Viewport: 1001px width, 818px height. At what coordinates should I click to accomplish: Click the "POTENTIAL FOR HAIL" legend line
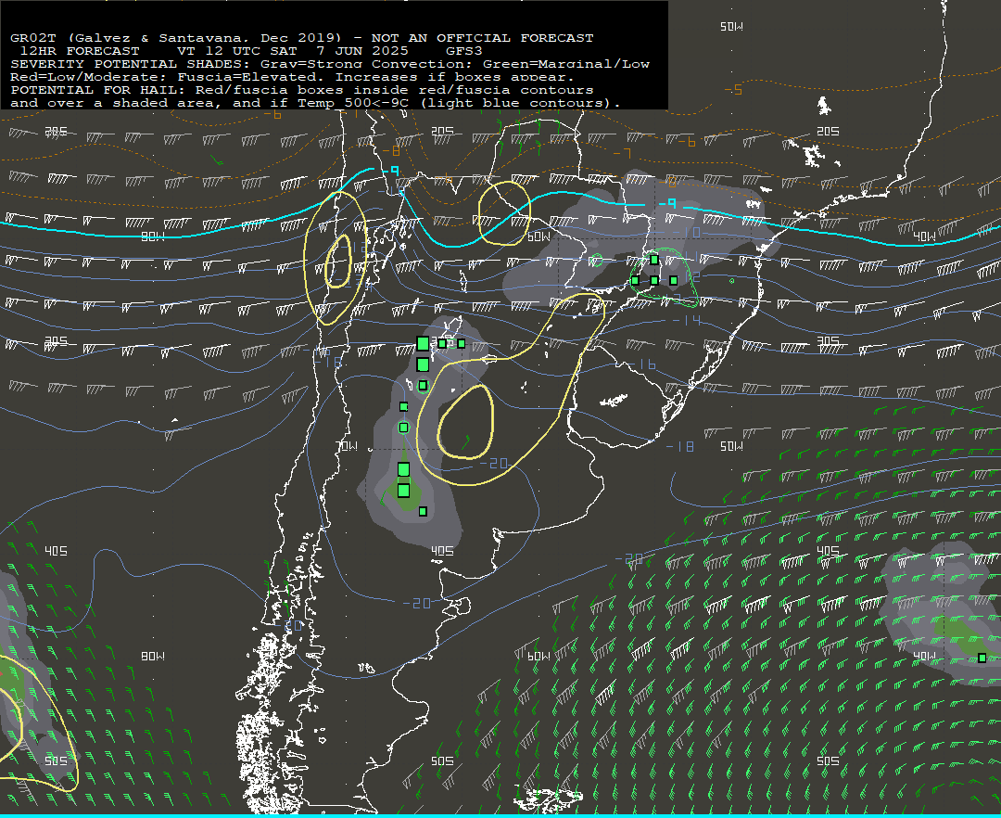click(302, 89)
